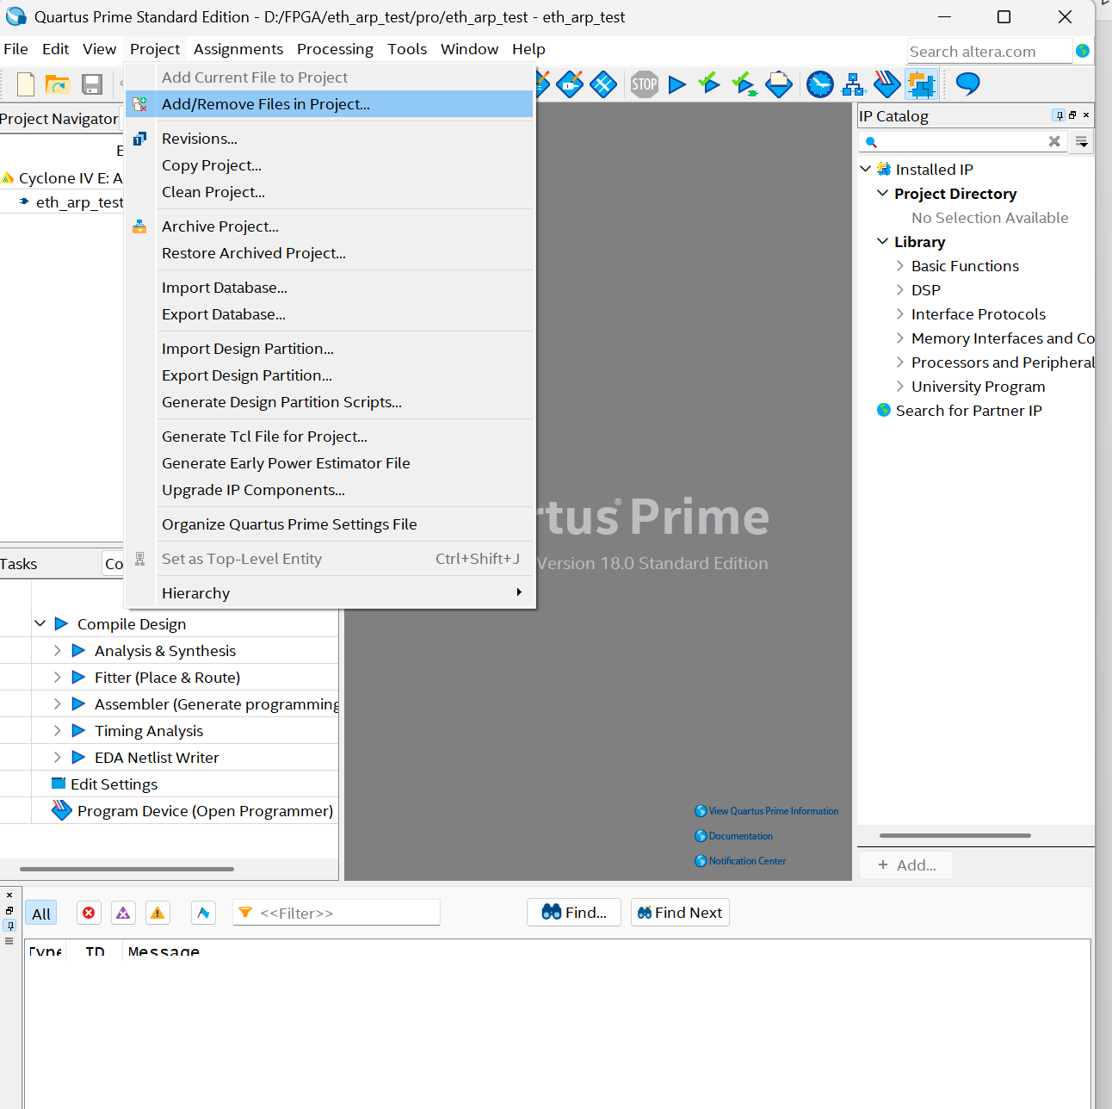
Task: Click the Find button
Action: [x=574, y=913]
